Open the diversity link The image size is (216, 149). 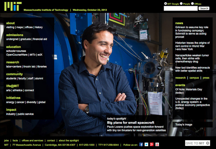click(31, 102)
